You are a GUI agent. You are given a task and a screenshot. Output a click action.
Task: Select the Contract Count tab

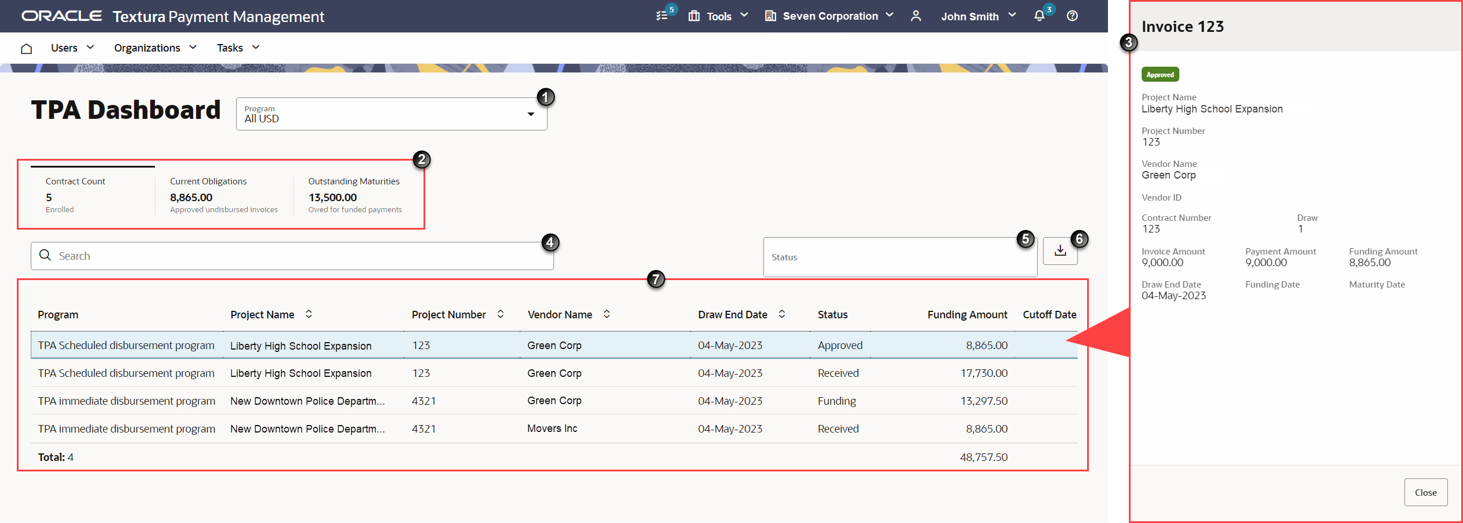(x=93, y=194)
